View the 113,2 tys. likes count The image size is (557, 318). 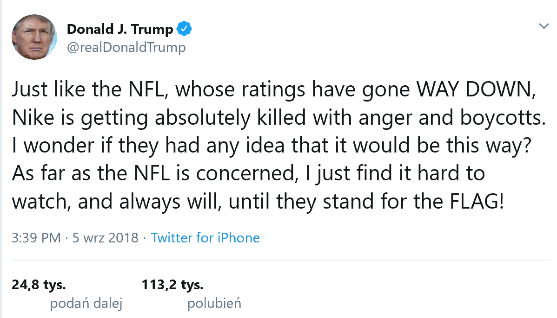(x=173, y=285)
